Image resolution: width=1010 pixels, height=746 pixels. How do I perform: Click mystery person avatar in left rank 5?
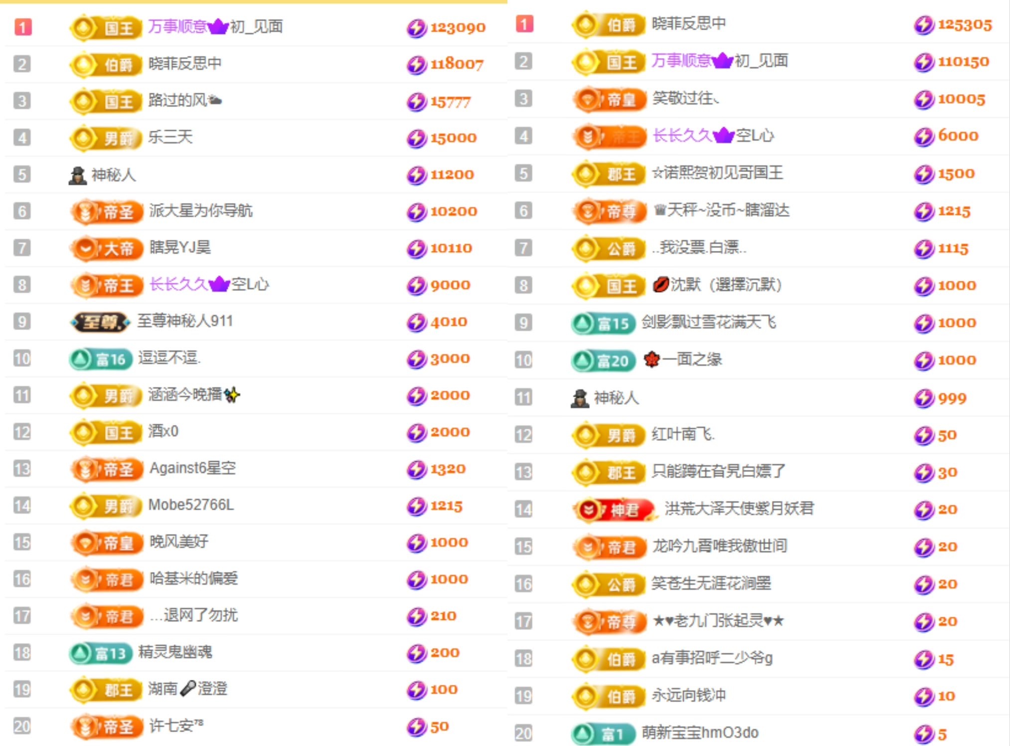[x=77, y=176]
